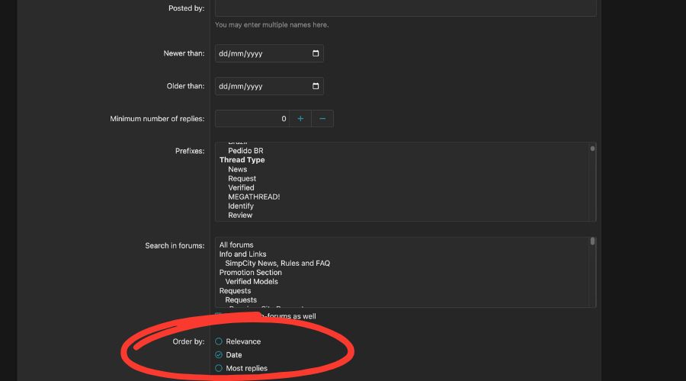686x381 pixels.
Task: Click the minimum replies number field
Action: coord(252,119)
